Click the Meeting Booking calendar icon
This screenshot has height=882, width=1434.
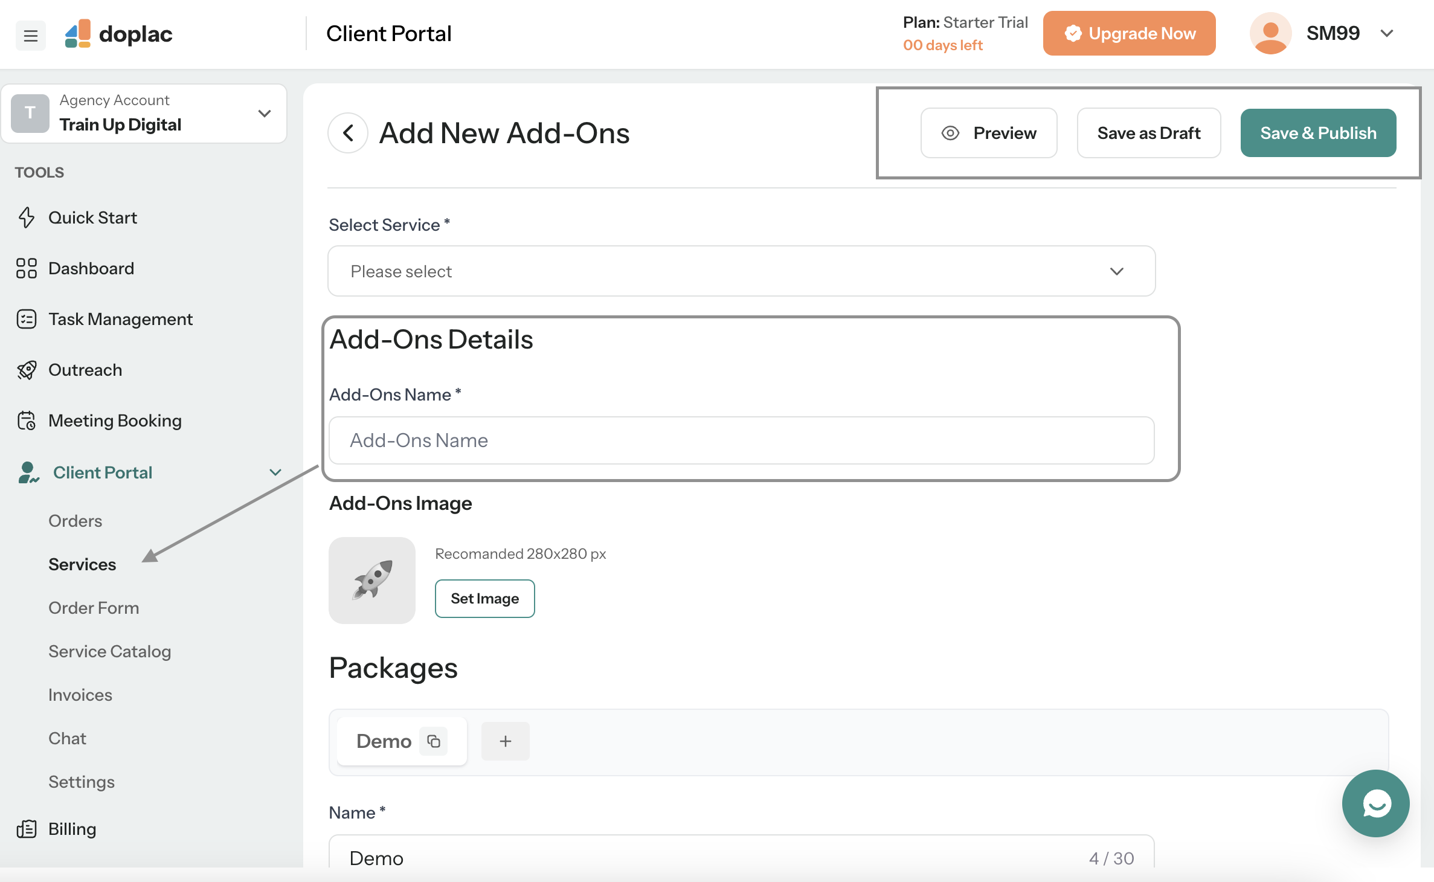pyautogui.click(x=27, y=420)
